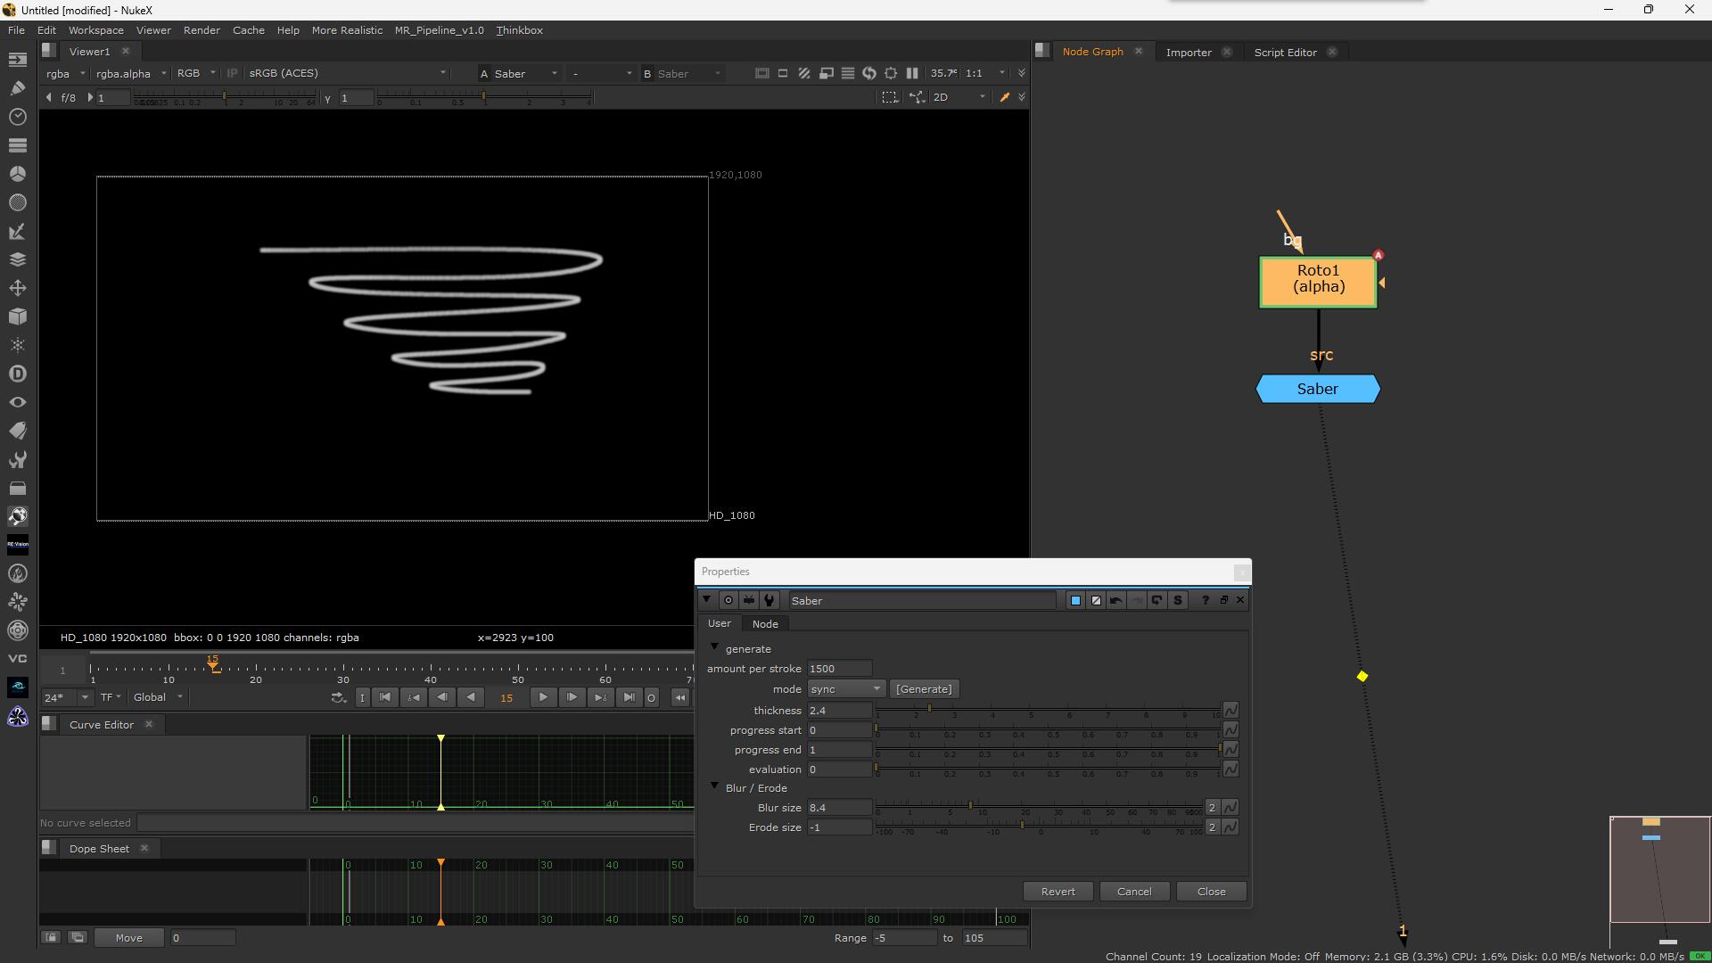Click the Revert button
The image size is (1712, 963).
(x=1058, y=892)
